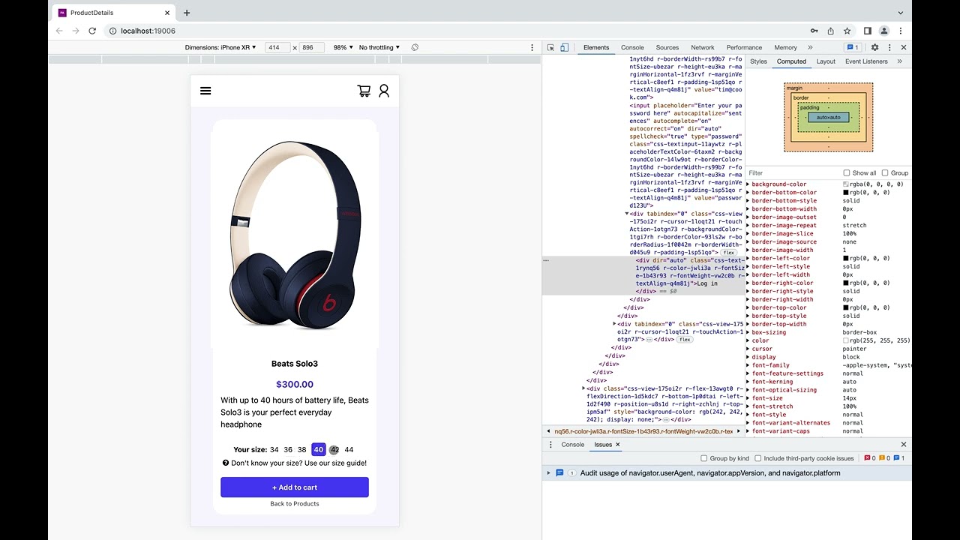Expand the div with flex-13awgt0 class node

click(583, 388)
